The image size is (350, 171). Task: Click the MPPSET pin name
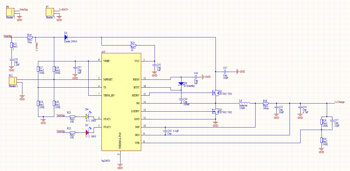point(108,80)
